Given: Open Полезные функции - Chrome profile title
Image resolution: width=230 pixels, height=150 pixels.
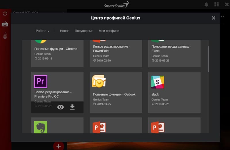Looking at the screenshot, I should [x=56, y=49].
